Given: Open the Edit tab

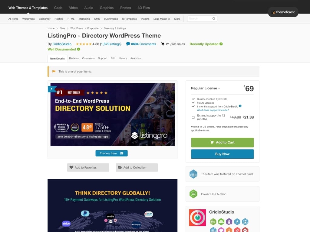Looking at the screenshot, I should (113, 58).
